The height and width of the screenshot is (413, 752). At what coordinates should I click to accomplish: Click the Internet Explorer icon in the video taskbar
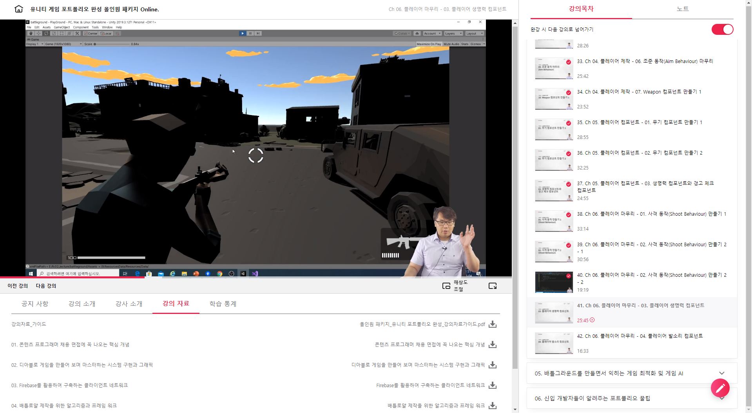[172, 274]
